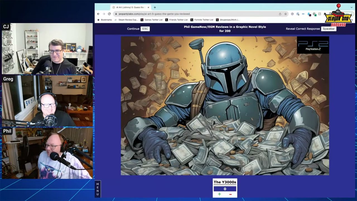357x201 pixels.
Task: Click the first extension icon after the star
Action: coord(292,14)
